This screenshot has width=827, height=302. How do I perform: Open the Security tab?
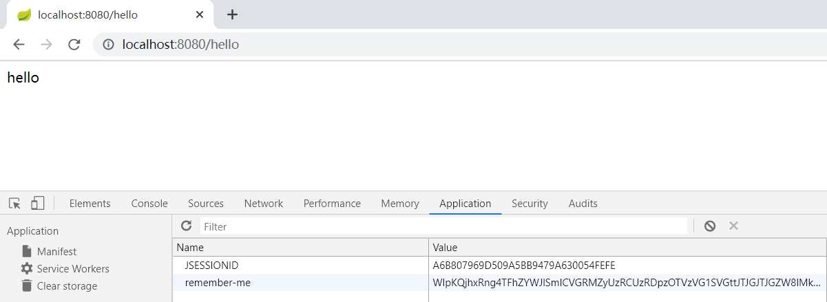coord(530,204)
